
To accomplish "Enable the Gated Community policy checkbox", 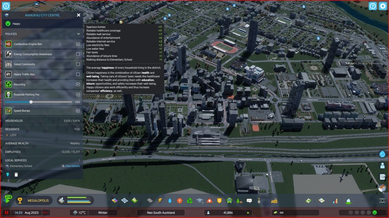I will pyautogui.click(x=78, y=64).
